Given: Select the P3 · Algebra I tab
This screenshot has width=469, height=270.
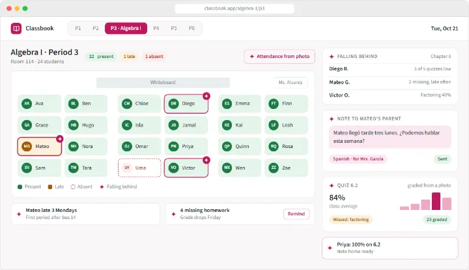Looking at the screenshot, I should pyautogui.click(x=126, y=28).
